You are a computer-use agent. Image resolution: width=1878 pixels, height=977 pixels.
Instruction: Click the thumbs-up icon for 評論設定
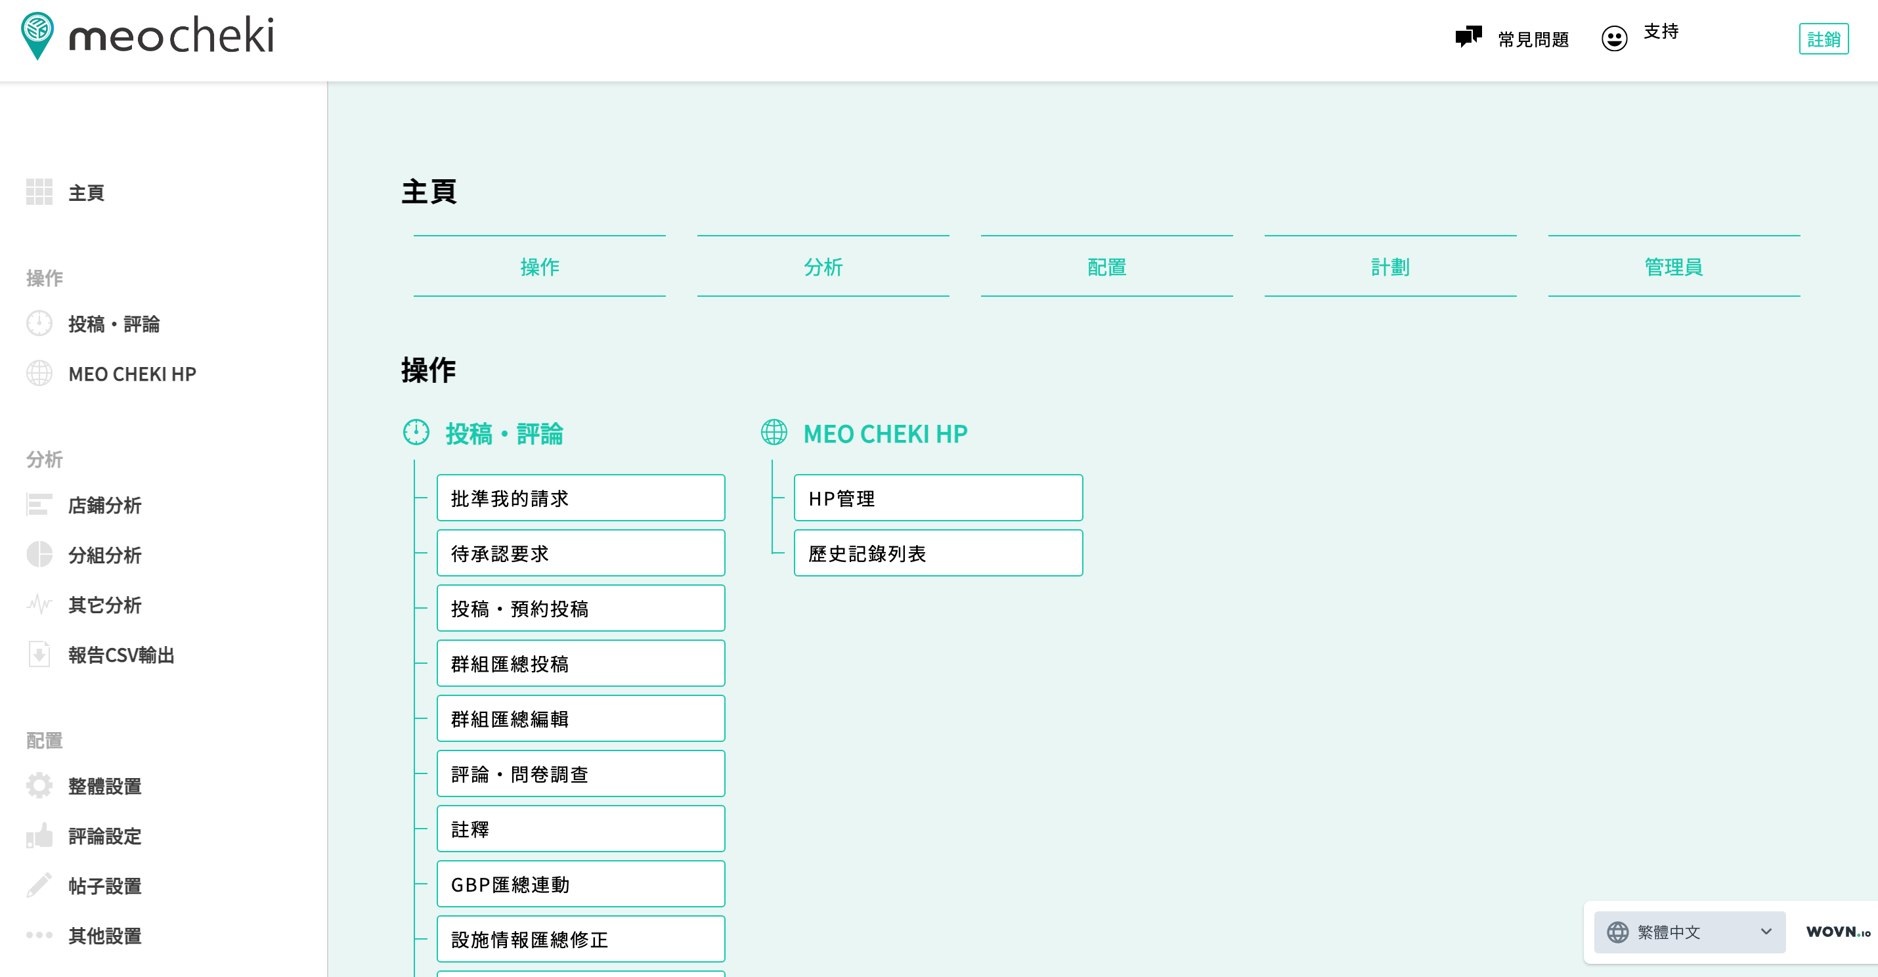point(39,836)
